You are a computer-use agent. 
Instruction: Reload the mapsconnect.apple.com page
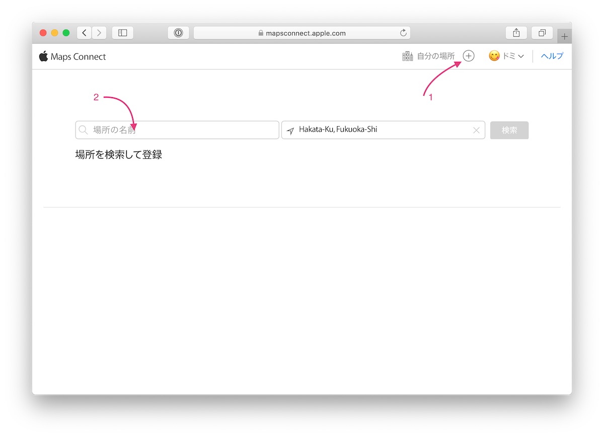[x=403, y=33]
